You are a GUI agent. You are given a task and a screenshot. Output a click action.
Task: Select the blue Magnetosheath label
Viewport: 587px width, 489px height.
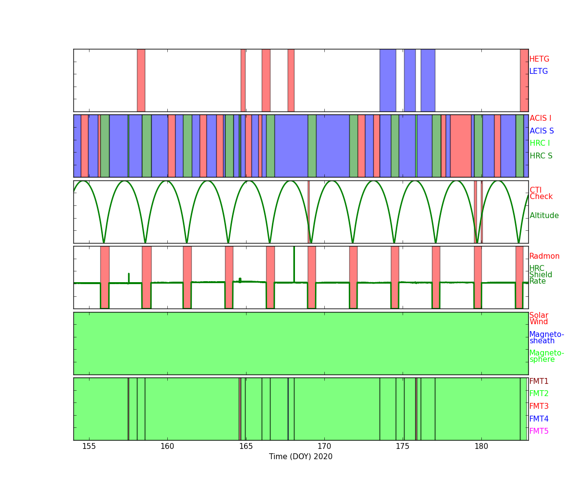[546, 338]
